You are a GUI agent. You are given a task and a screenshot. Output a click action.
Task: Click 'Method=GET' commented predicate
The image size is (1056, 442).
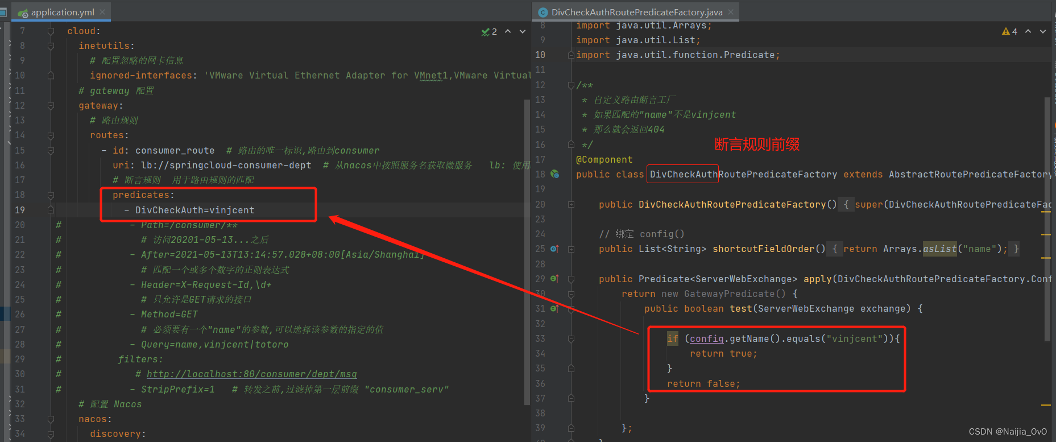click(x=169, y=314)
